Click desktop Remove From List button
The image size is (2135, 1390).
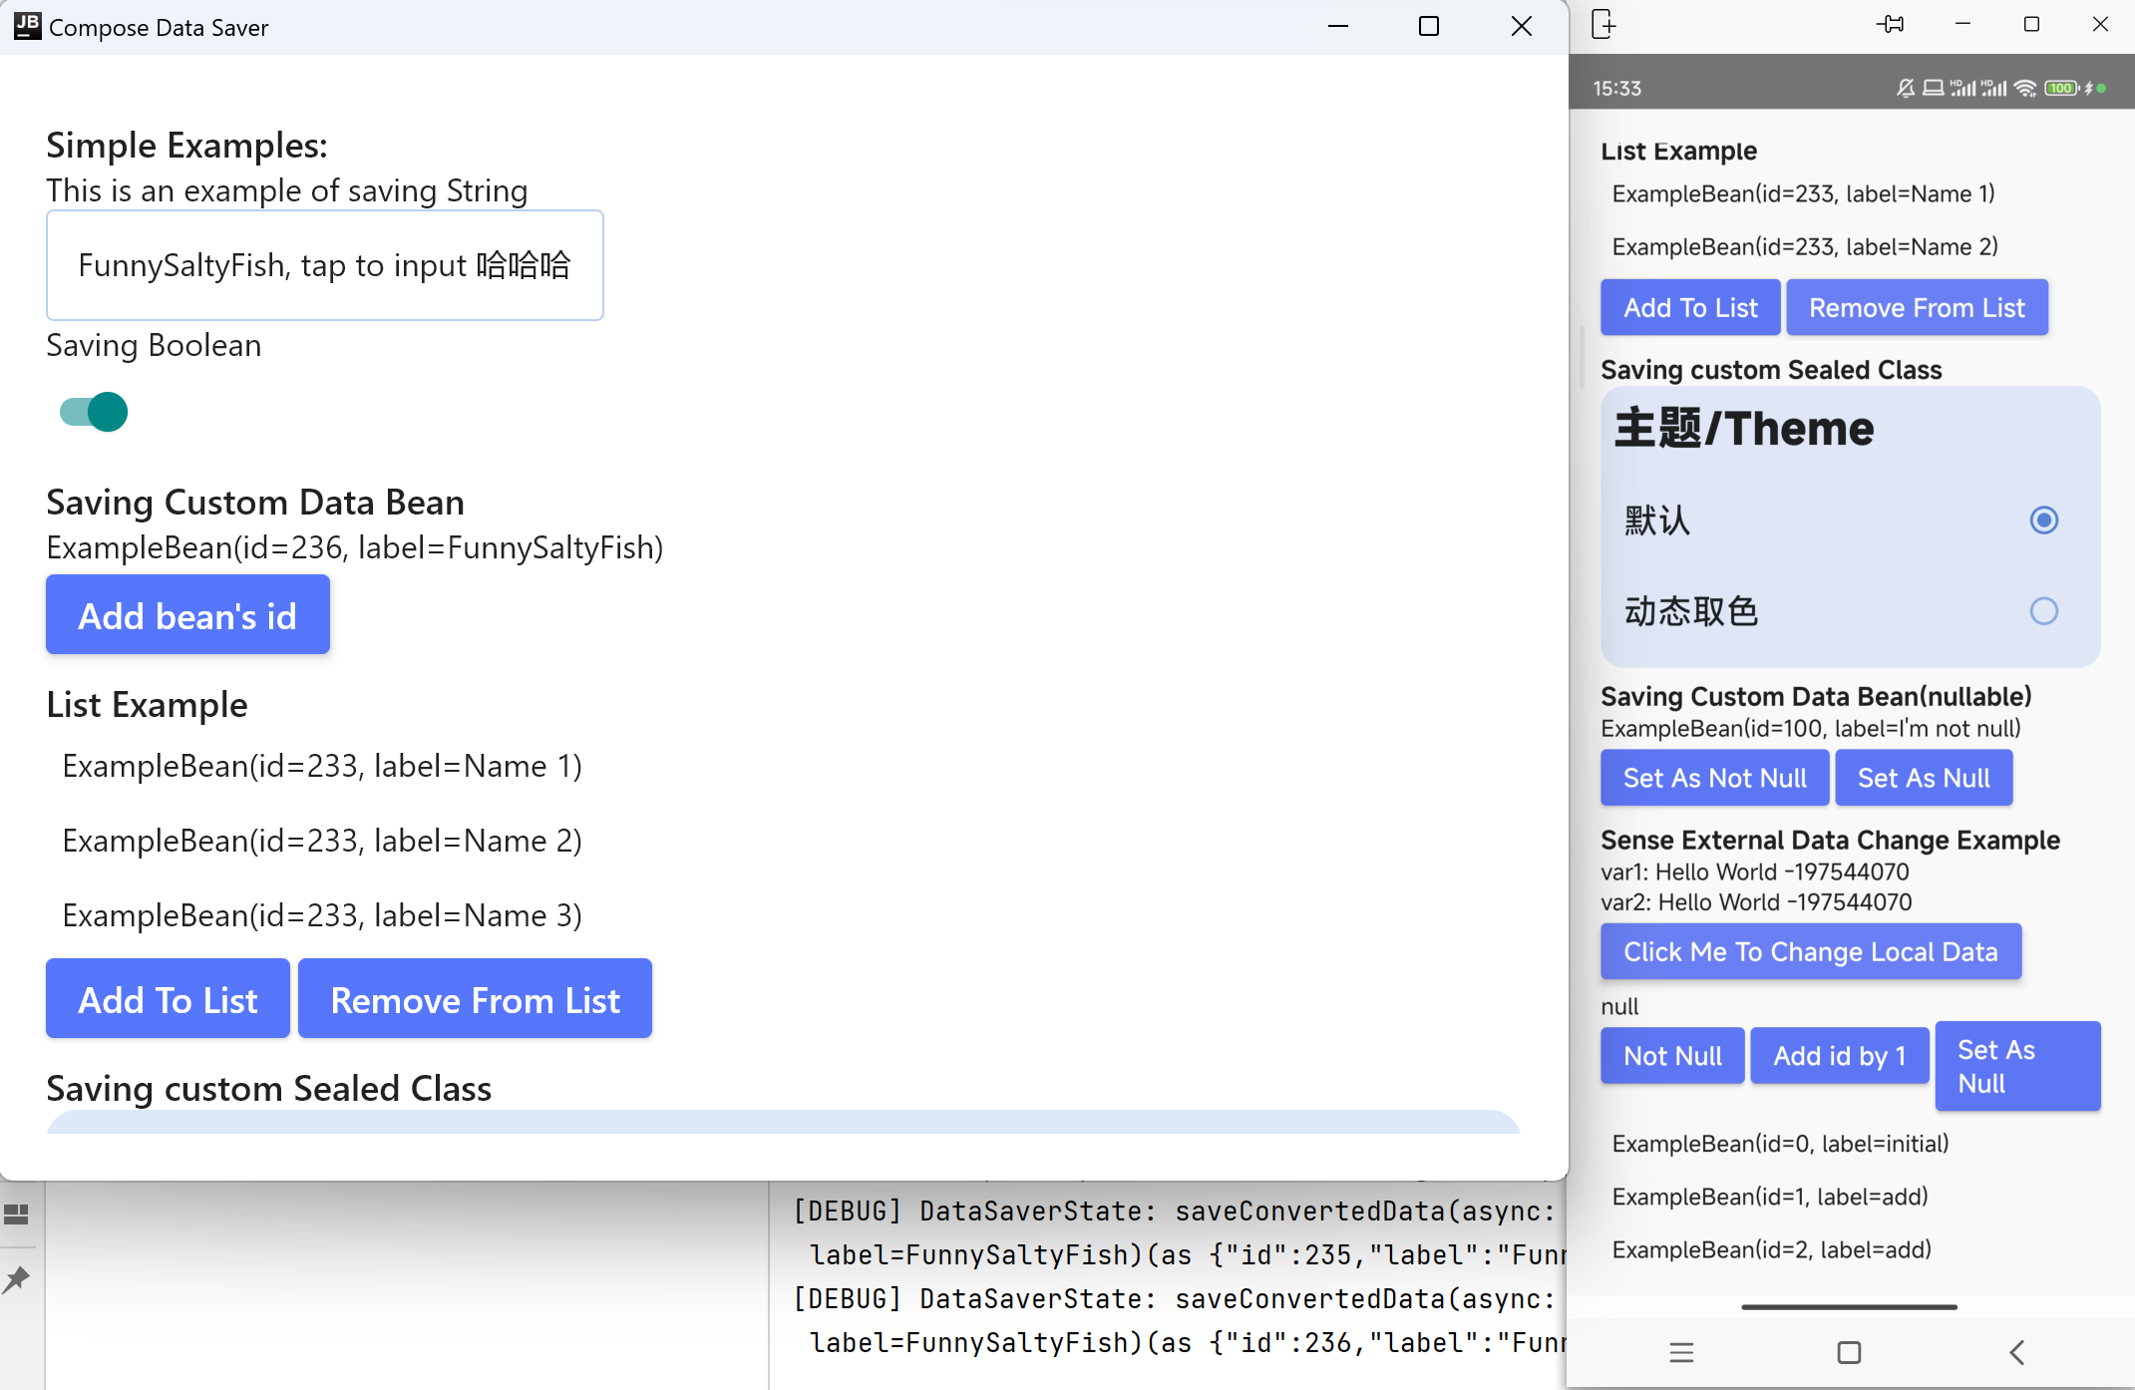pos(475,999)
